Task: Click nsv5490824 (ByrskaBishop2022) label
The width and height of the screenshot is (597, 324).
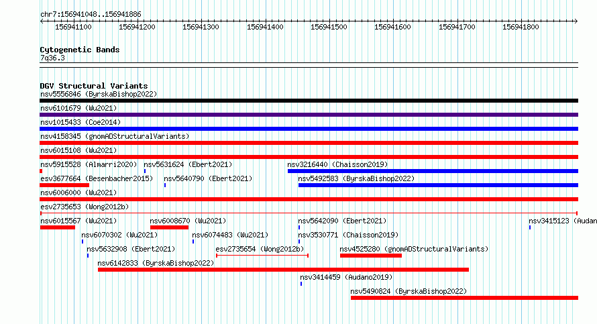Action: point(409,291)
